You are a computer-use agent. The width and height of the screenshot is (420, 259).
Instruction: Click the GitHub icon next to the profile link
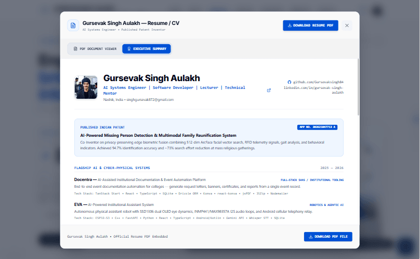tap(290, 82)
